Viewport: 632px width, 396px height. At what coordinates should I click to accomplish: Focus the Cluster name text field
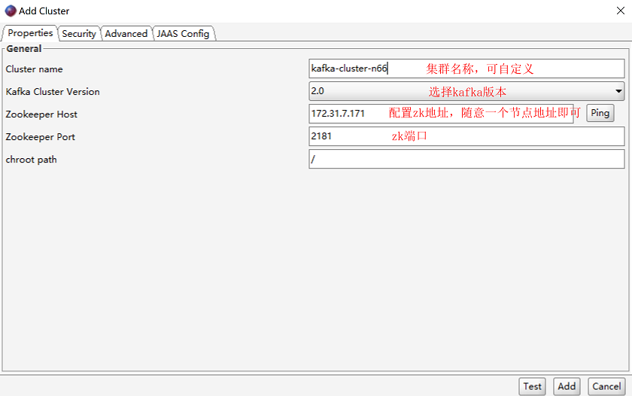466,69
